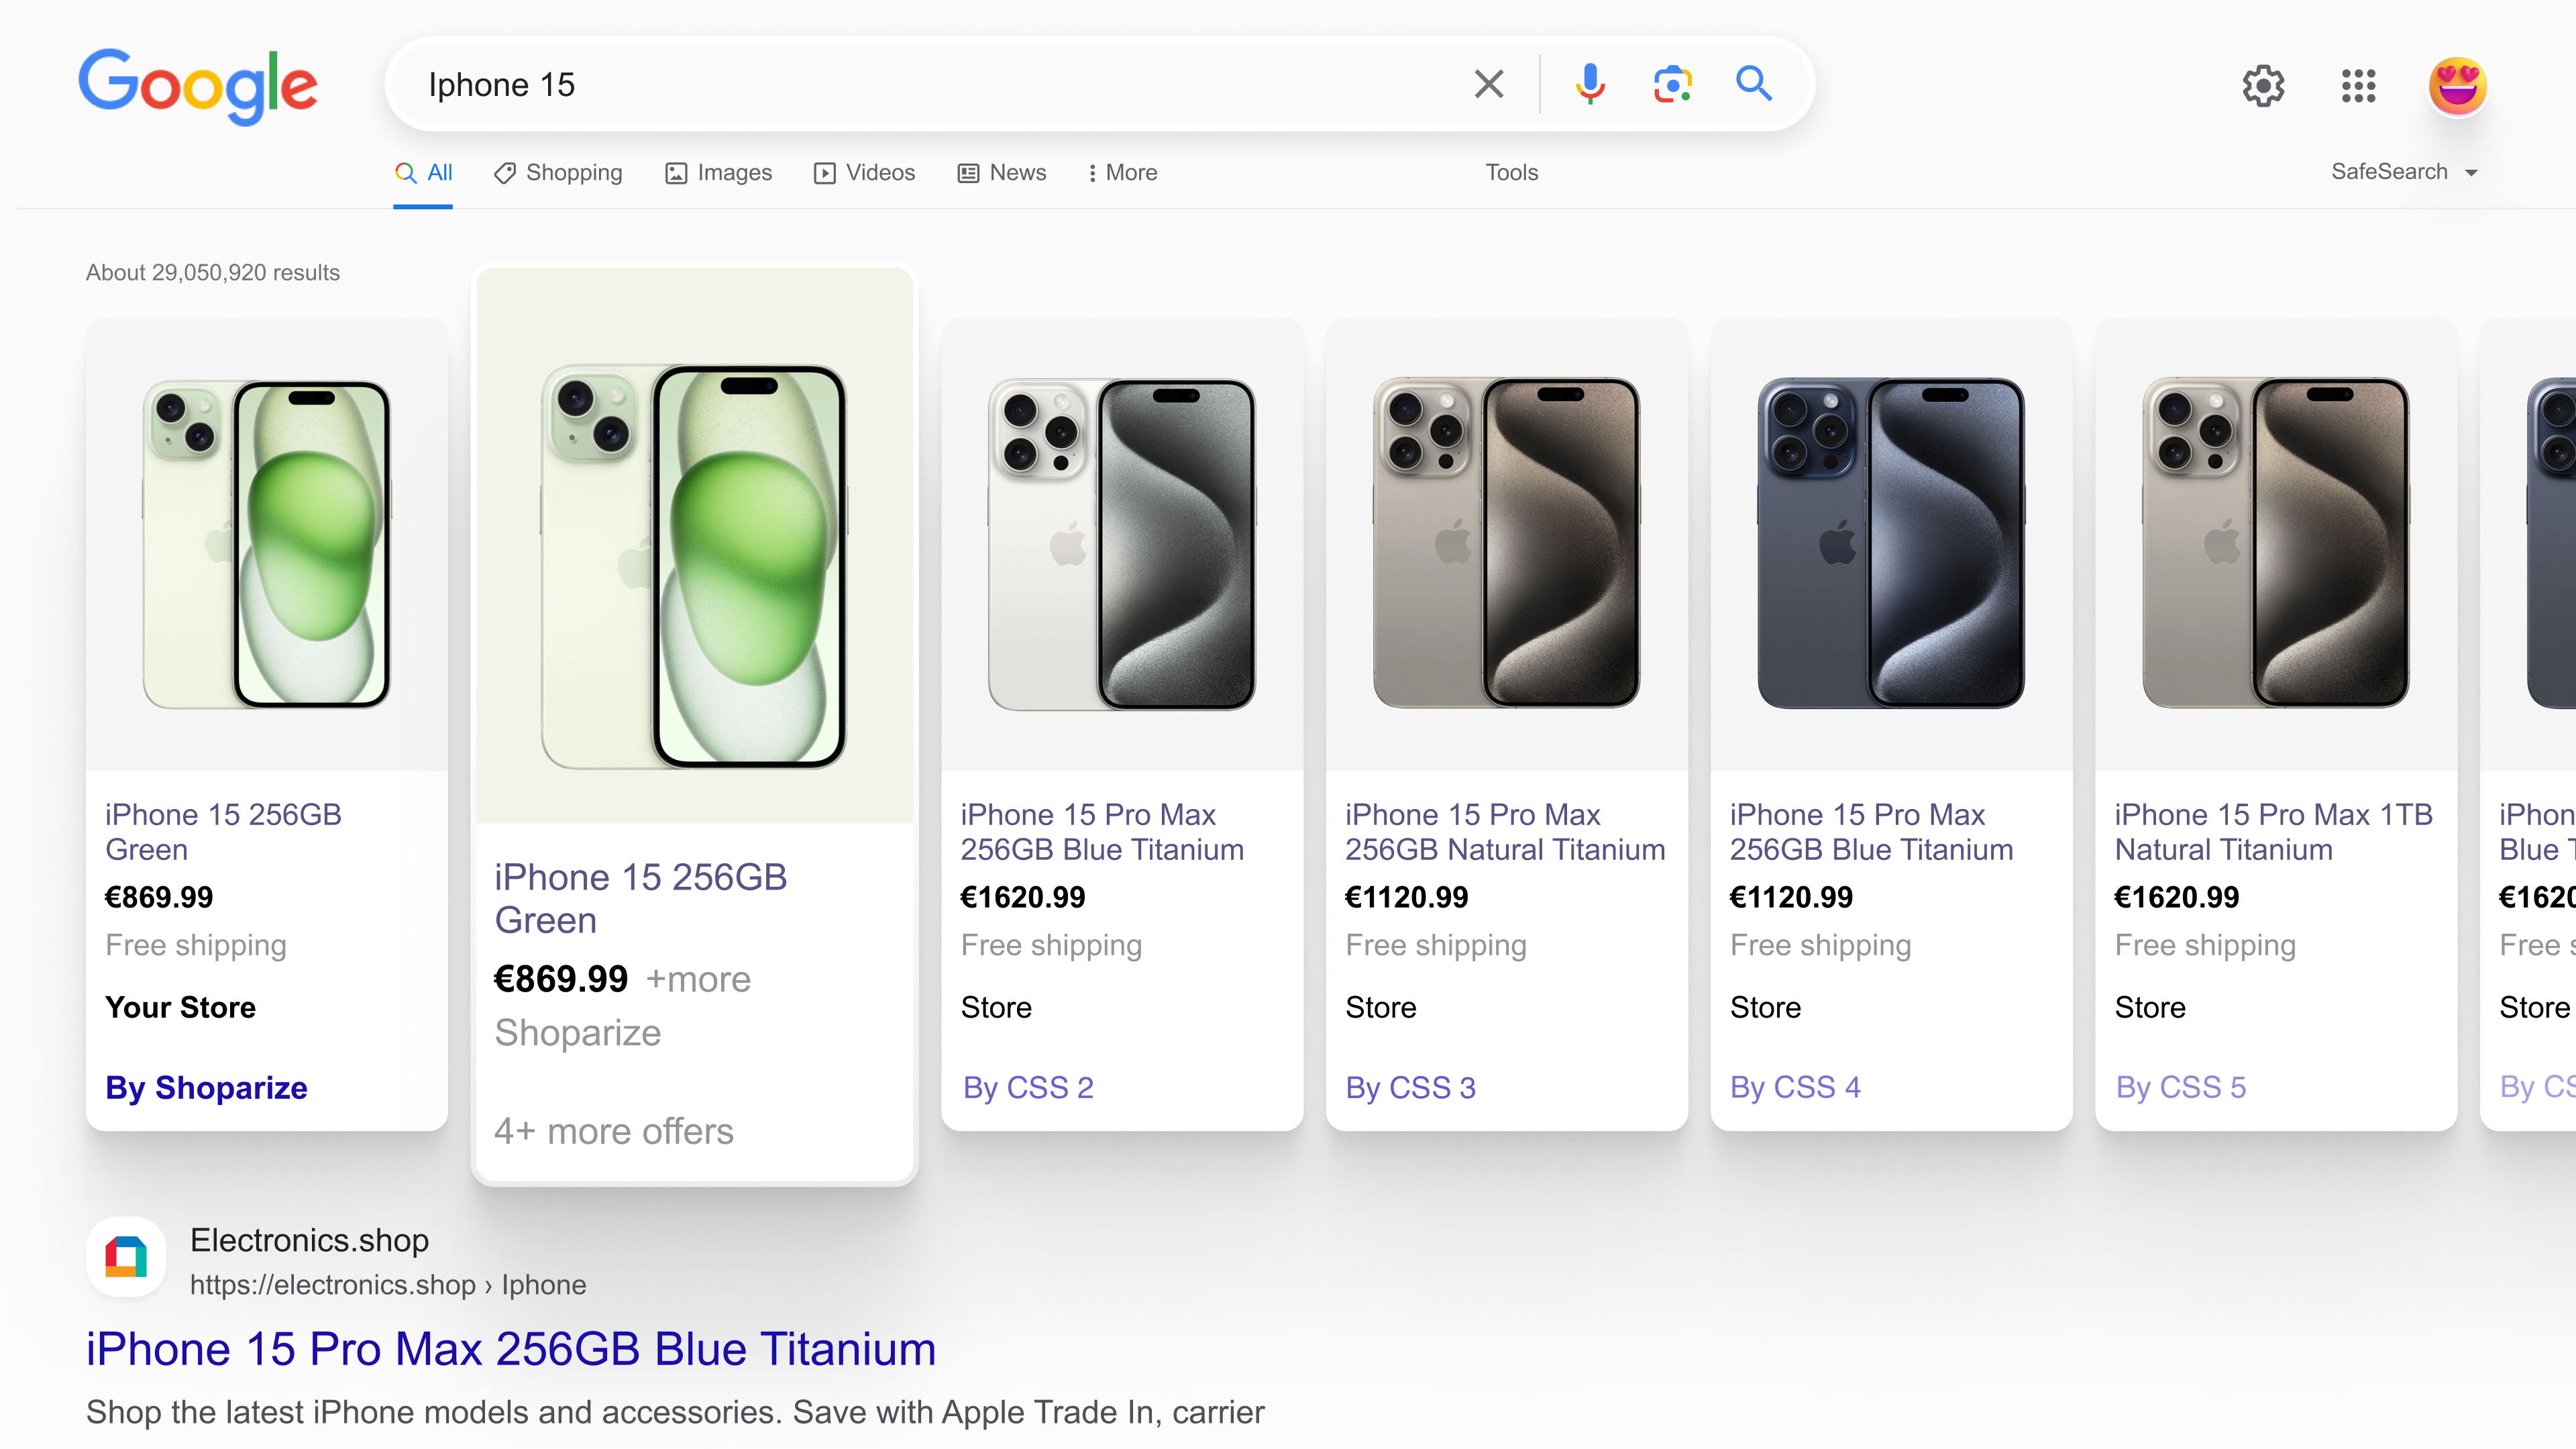Switch to the Images tab

pyautogui.click(x=719, y=173)
